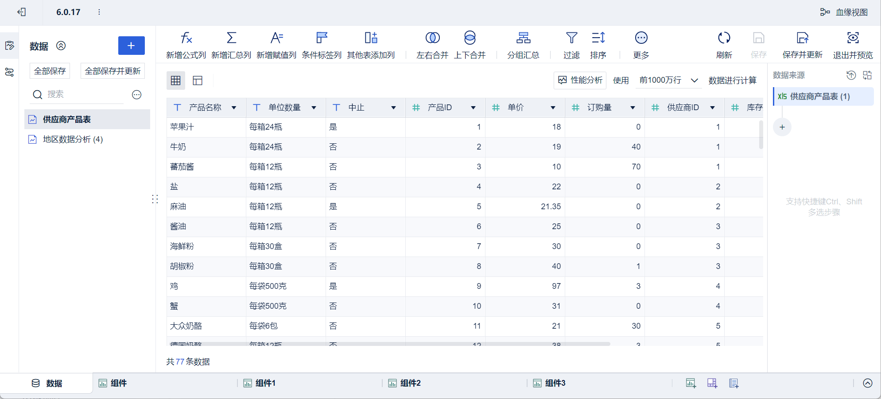Click 全部保存并更新 button
This screenshot has height=399, width=881.
pos(113,71)
